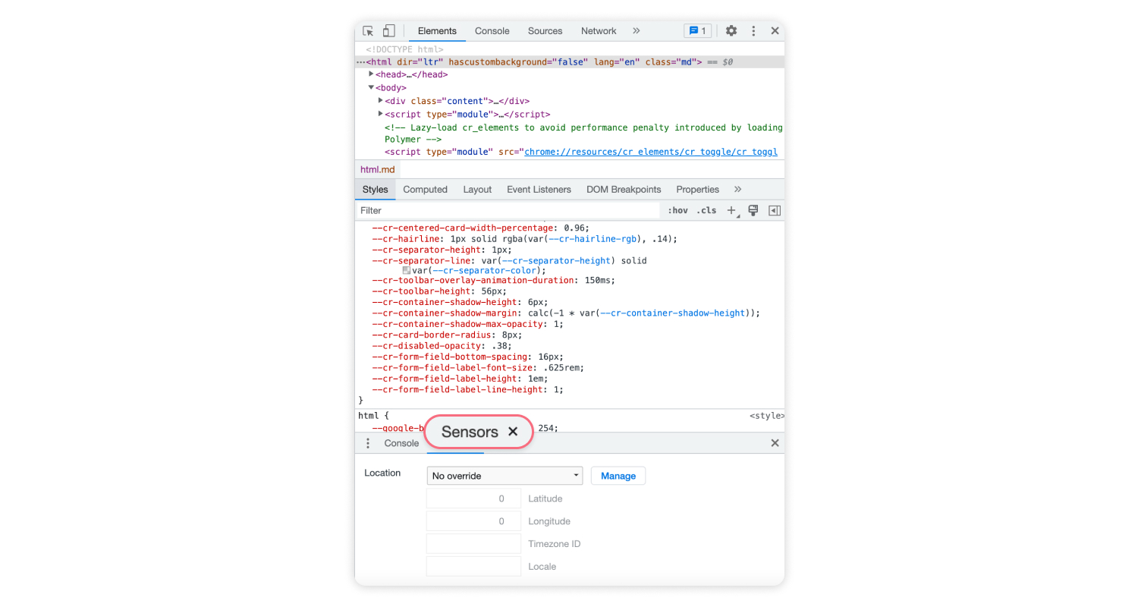Follow the cr_toggle resource link
This screenshot has width=1138, height=607.
pos(650,151)
